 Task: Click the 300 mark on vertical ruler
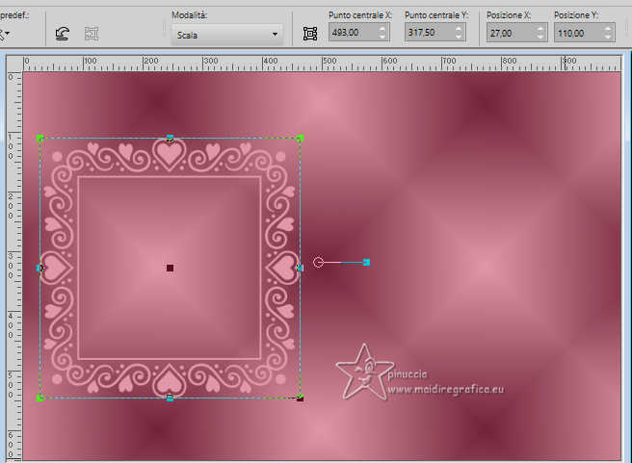(x=11, y=266)
